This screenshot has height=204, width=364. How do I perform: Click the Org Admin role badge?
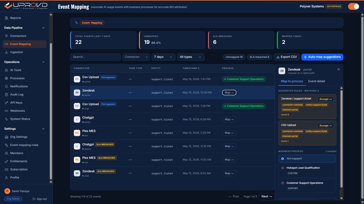pos(13,199)
